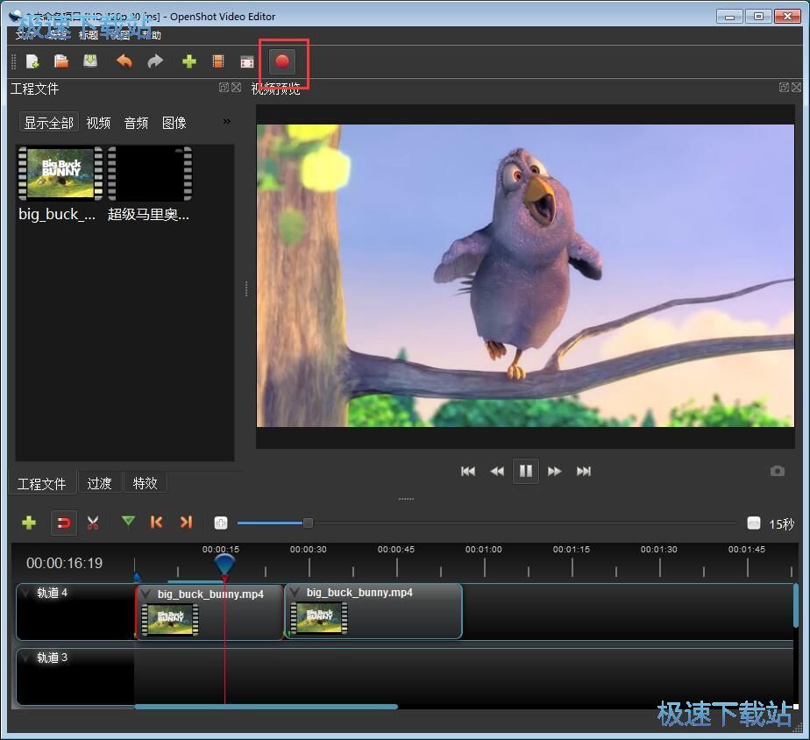The image size is (810, 740).
Task: Go to Next Marker
Action: coord(186,523)
